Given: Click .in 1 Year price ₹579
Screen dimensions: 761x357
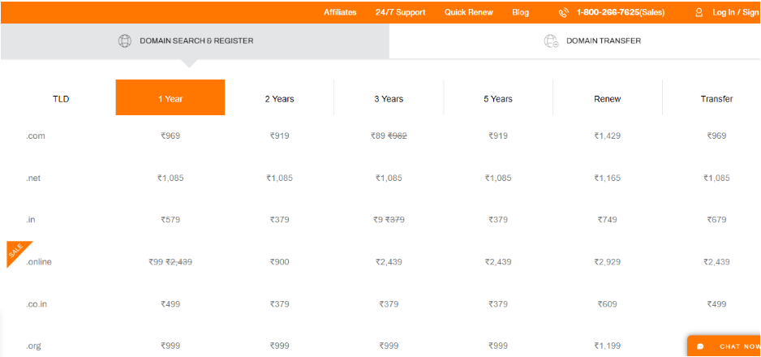Looking at the screenshot, I should pos(170,220).
